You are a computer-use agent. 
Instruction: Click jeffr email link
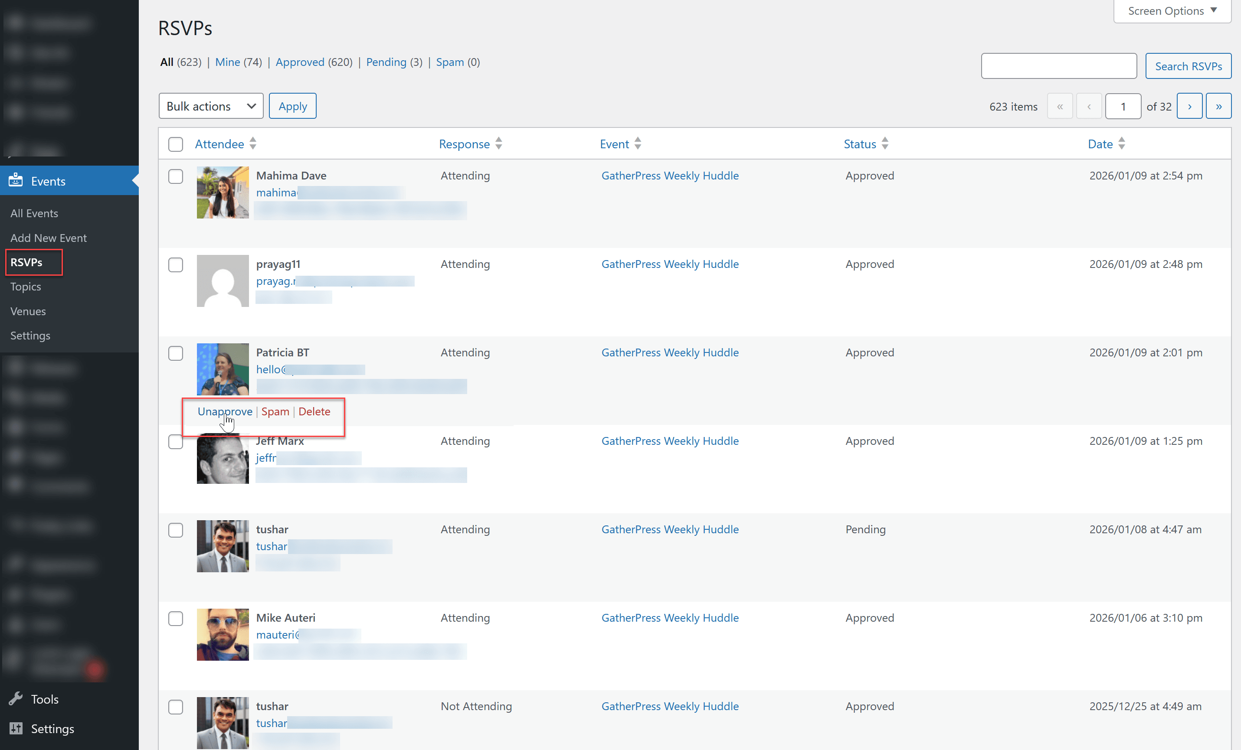[266, 457]
